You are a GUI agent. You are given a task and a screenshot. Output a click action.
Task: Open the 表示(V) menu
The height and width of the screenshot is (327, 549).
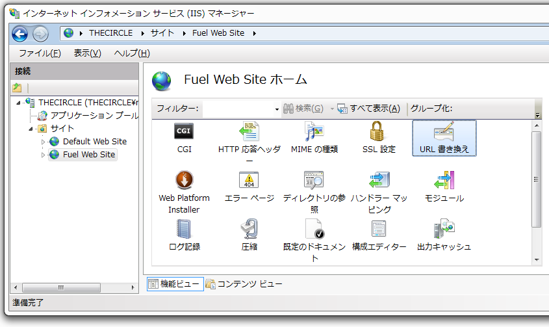[x=87, y=53]
